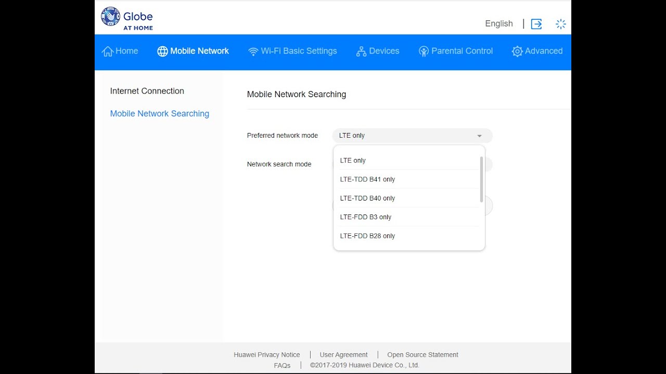Go to the Devices tab
This screenshot has width=666, height=374.
click(x=378, y=51)
